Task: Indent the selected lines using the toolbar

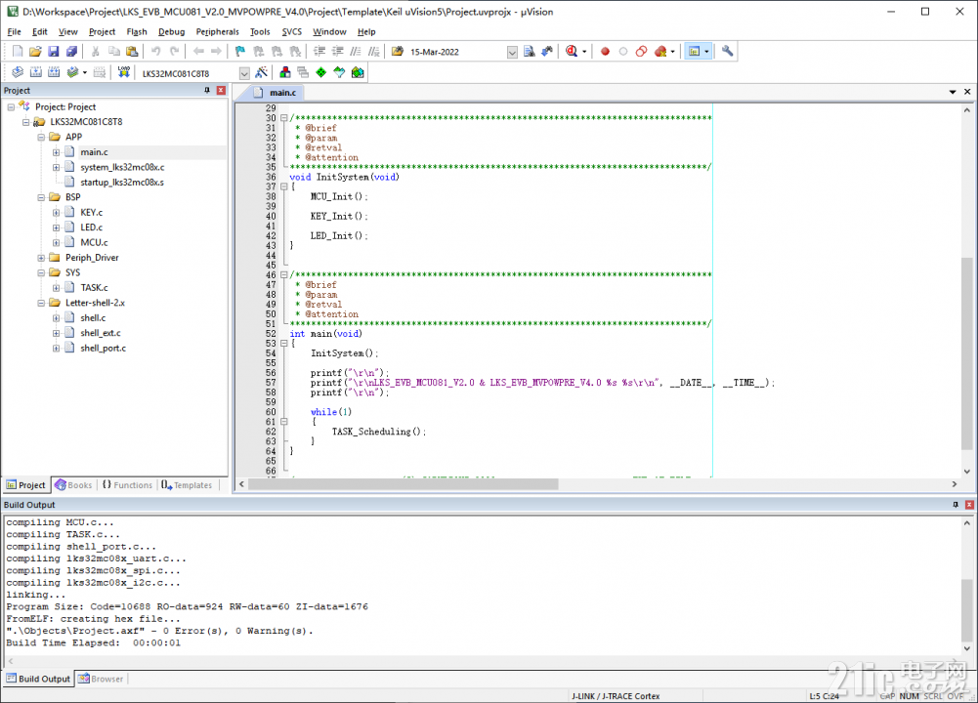Action: (319, 52)
